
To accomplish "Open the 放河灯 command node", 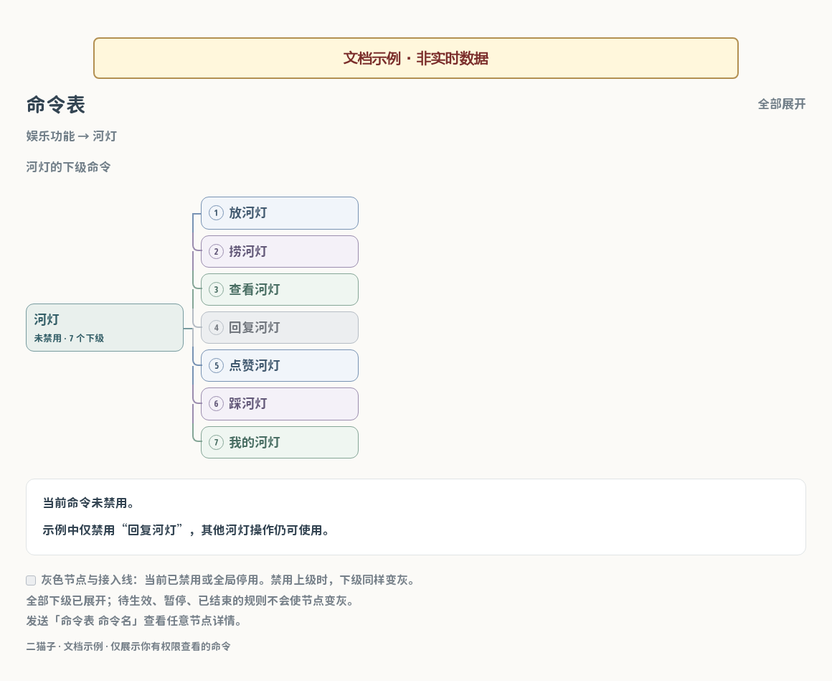I will point(280,213).
